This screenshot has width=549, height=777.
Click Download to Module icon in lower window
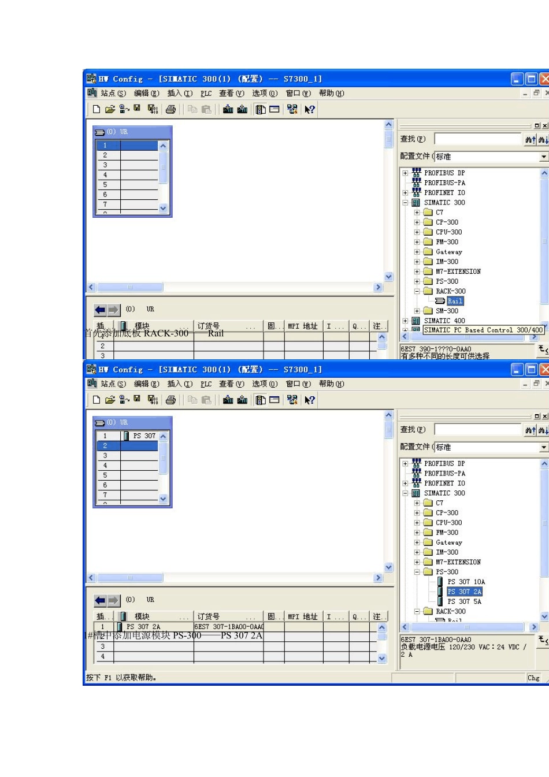pyautogui.click(x=228, y=400)
